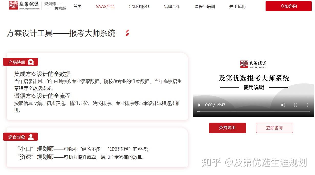Click the 适合对象 red label

(x=20, y=137)
